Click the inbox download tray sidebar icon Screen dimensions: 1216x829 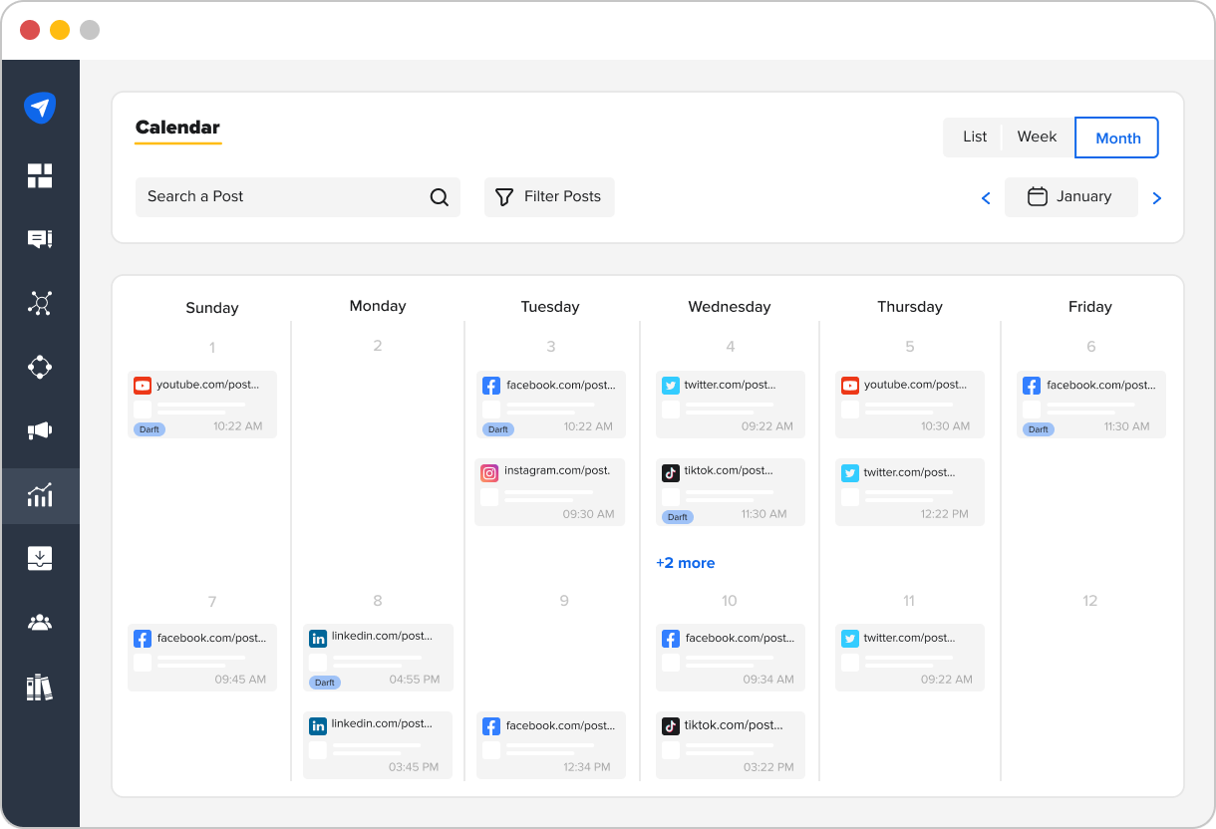coord(40,558)
